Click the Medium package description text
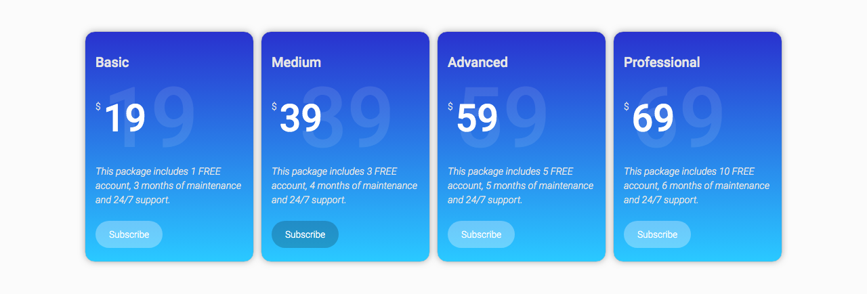The width and height of the screenshot is (867, 294). coord(344,186)
